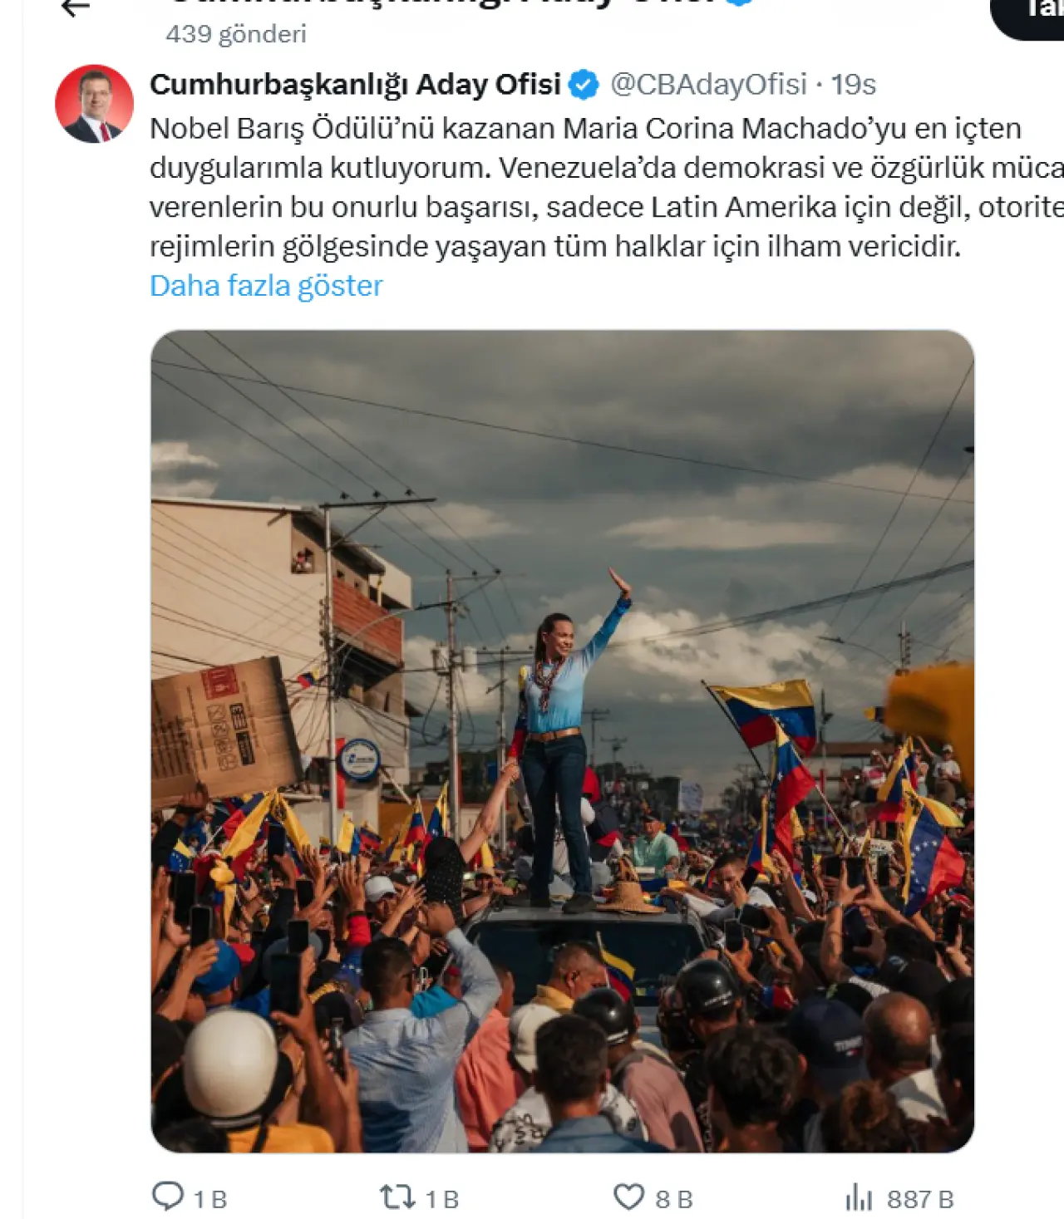Like the post with the heart icon
Image resolution: width=1064 pixels, height=1219 pixels.
click(x=629, y=1197)
